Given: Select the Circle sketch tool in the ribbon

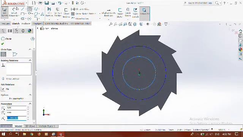Looking at the screenshot, I should (29, 9).
